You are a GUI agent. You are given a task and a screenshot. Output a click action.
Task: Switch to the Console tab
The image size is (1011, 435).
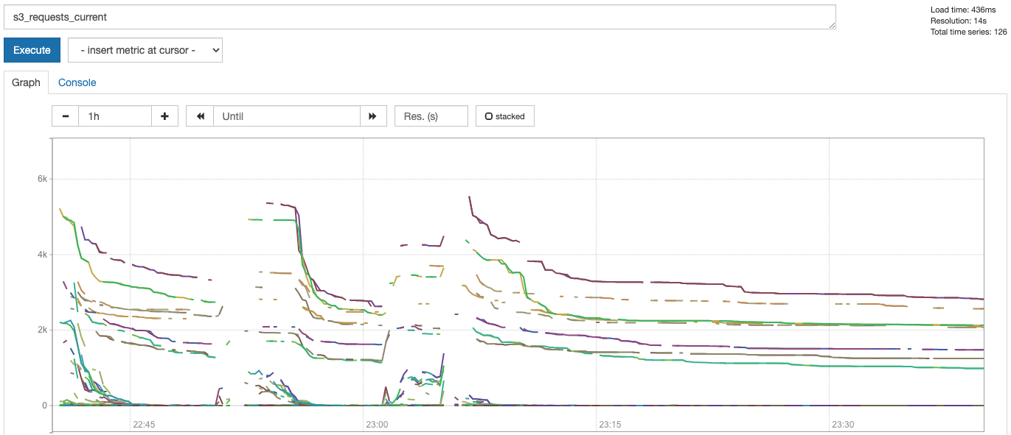77,82
